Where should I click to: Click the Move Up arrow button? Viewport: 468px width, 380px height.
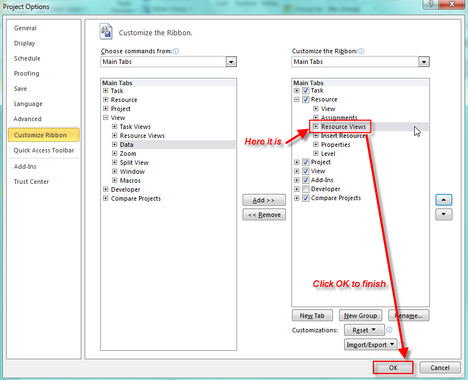[443, 200]
